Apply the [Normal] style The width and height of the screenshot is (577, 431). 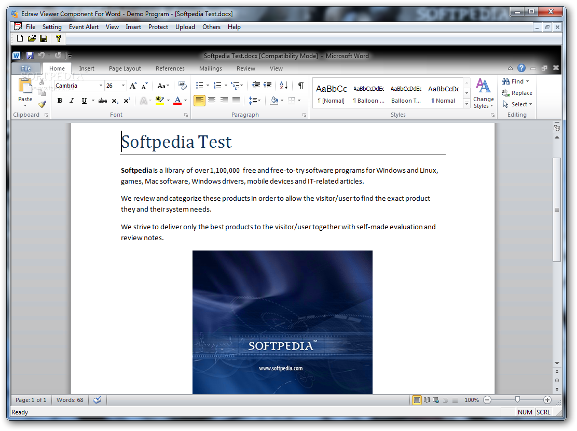click(x=331, y=93)
